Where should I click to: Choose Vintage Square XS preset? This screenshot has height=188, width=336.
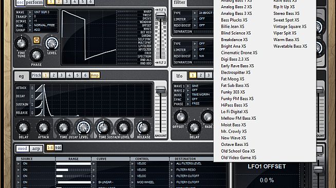point(290,27)
